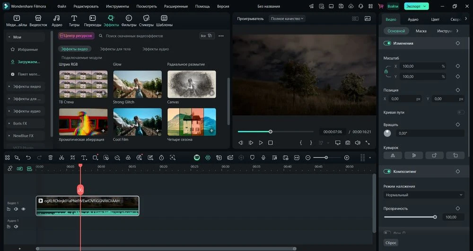Disable the Композитинг switch

tap(387, 171)
